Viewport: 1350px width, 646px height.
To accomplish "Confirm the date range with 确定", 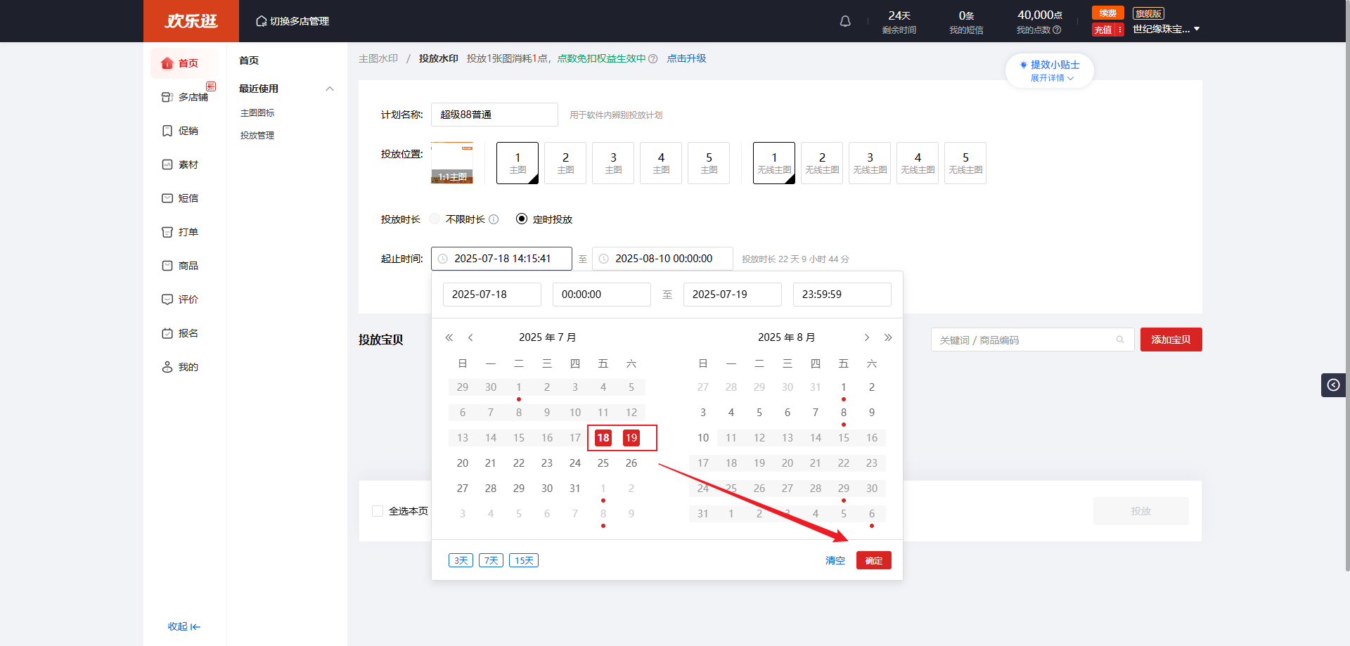I will click(873, 560).
